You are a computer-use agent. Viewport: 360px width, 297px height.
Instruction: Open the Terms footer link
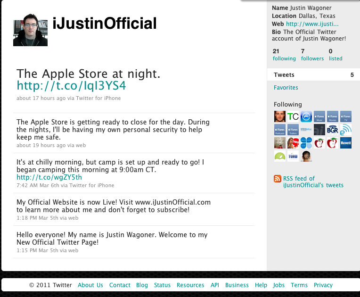click(x=299, y=285)
